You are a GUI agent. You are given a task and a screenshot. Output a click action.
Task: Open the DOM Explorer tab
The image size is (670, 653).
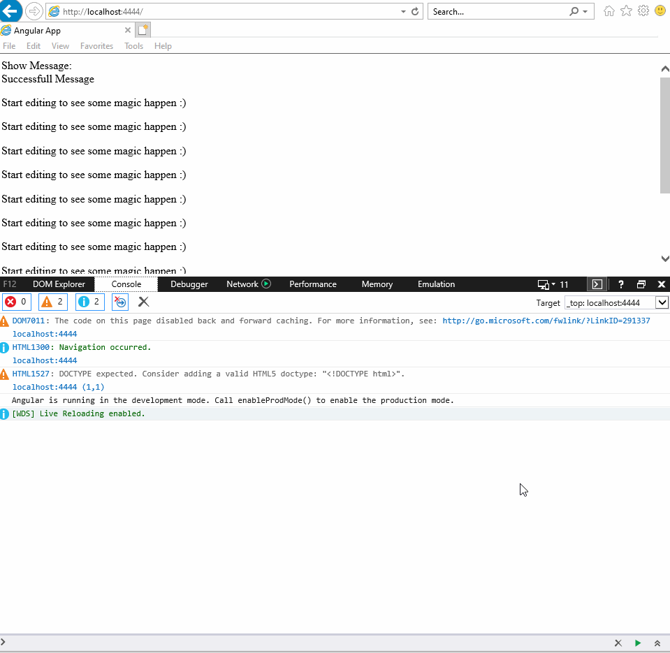59,284
